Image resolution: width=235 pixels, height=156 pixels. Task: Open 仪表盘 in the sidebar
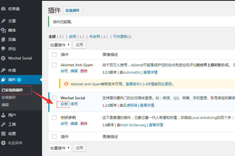[x=14, y=9]
